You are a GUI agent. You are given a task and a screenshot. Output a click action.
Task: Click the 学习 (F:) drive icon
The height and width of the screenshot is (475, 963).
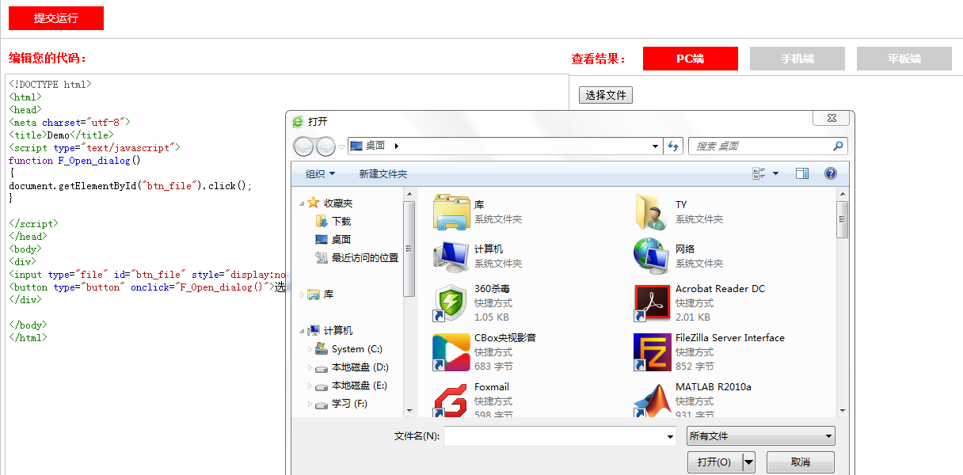pos(322,405)
